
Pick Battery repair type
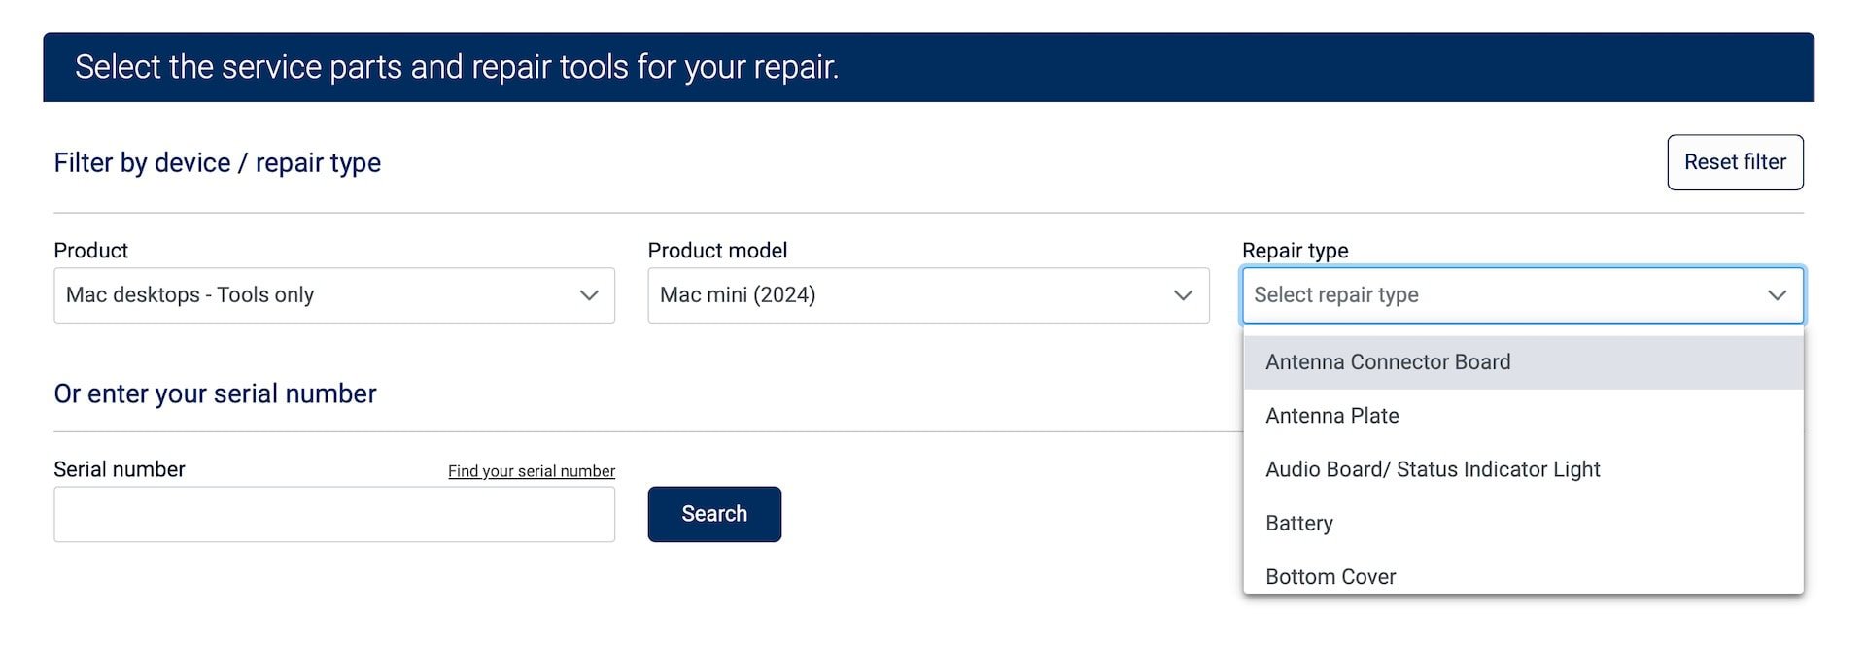click(1523, 524)
